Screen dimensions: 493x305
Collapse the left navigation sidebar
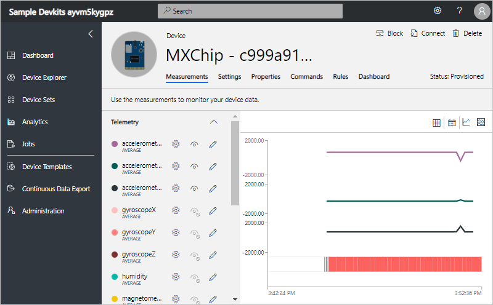click(x=91, y=34)
